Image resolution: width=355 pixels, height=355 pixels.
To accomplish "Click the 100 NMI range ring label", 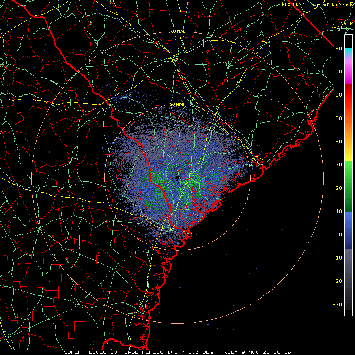I will click(177, 31).
